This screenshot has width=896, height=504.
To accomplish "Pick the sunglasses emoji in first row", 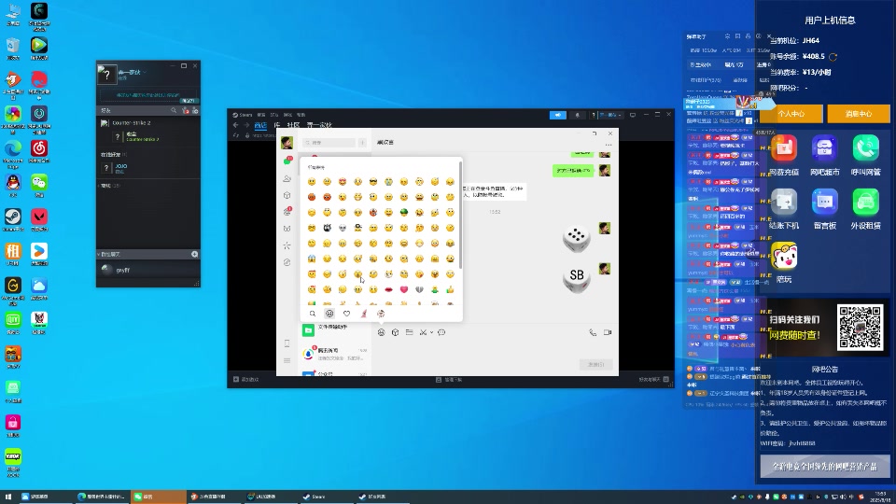I will tap(373, 182).
